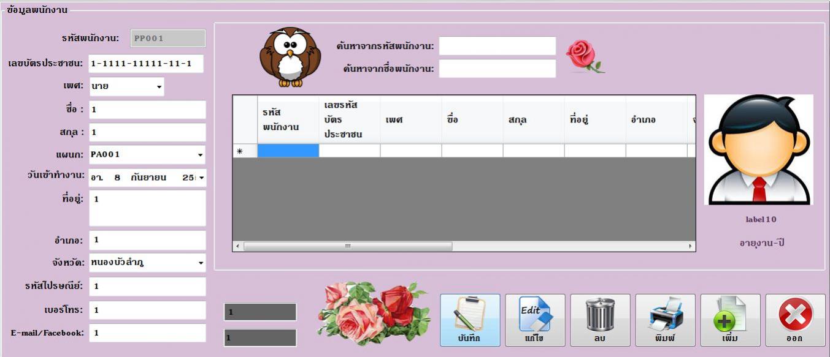830x357 pixels.
Task: Click the แก้ไข Edit button
Action: click(x=535, y=320)
